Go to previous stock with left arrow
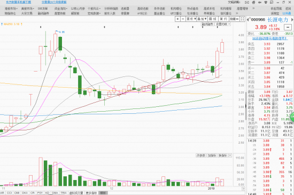The image size is (294, 195). tap(248, 20)
